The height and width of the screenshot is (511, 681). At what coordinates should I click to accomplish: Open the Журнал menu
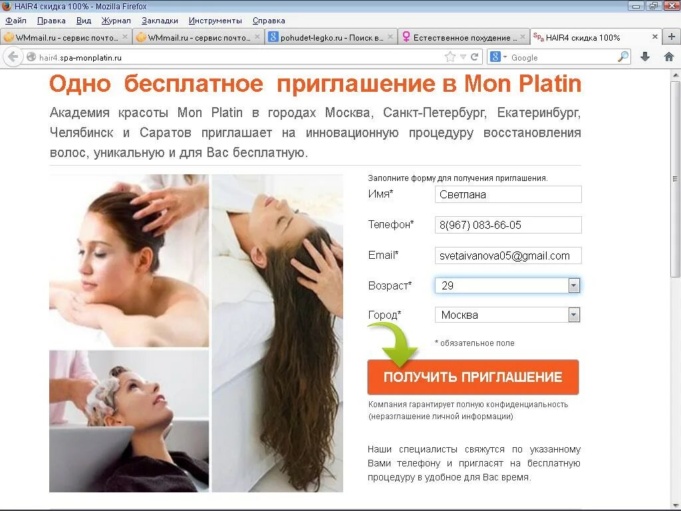coord(116,21)
